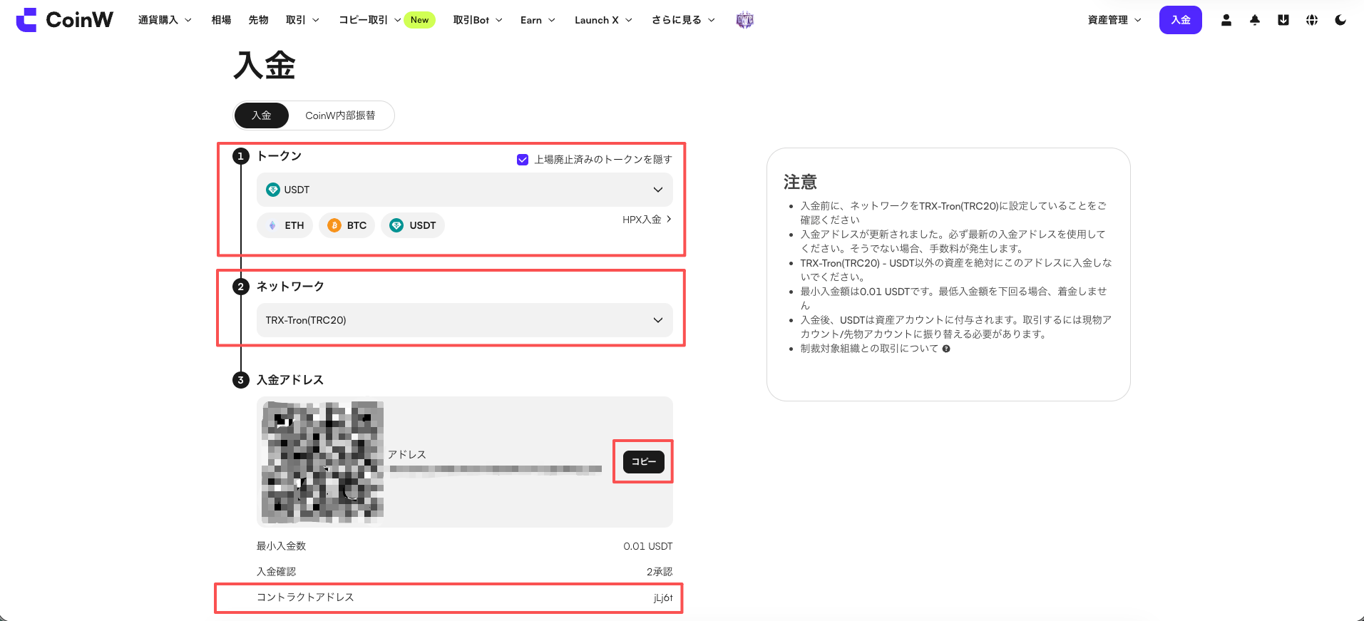Toggle 上場廃止済みのトークンを隠す checkbox
Image resolution: width=1364 pixels, height=621 pixels.
523,160
